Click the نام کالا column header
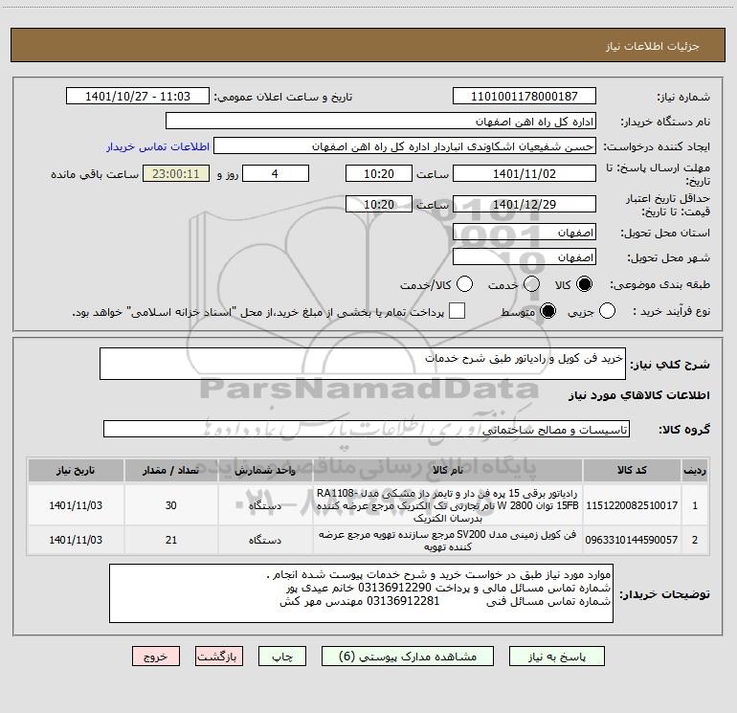737x713 pixels. coord(448,470)
